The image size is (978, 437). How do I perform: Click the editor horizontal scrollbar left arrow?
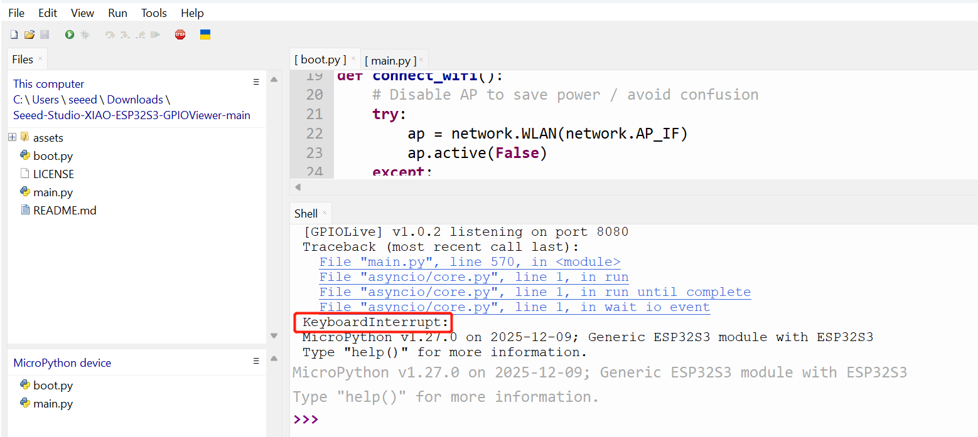click(x=298, y=187)
